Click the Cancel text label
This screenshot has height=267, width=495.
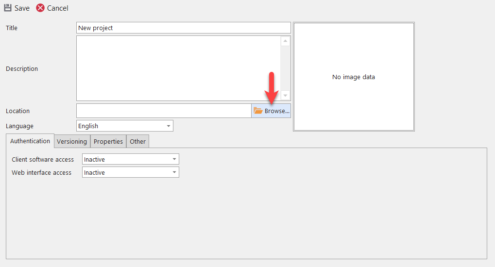[58, 8]
